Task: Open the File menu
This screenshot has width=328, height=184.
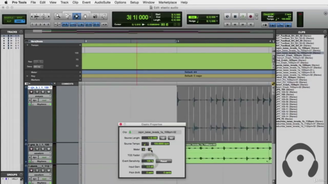Action: (33, 2)
